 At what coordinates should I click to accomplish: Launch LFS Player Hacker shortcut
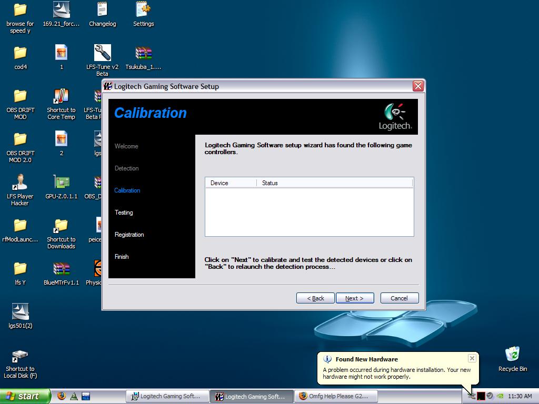20,190
